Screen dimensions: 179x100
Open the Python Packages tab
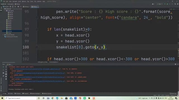click(x=35, y=94)
